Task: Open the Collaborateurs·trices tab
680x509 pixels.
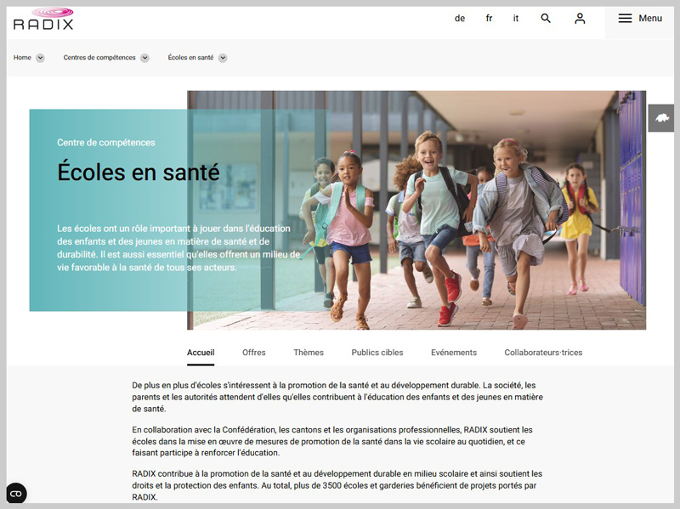Action: click(x=543, y=353)
